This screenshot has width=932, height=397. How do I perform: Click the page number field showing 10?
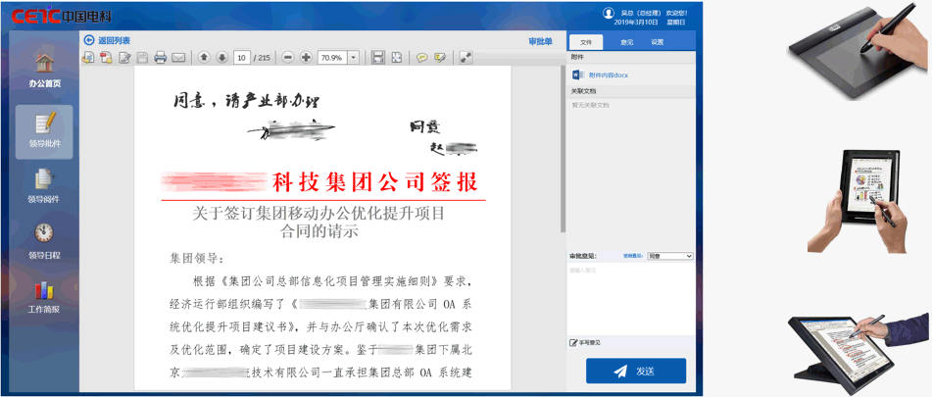point(242,58)
